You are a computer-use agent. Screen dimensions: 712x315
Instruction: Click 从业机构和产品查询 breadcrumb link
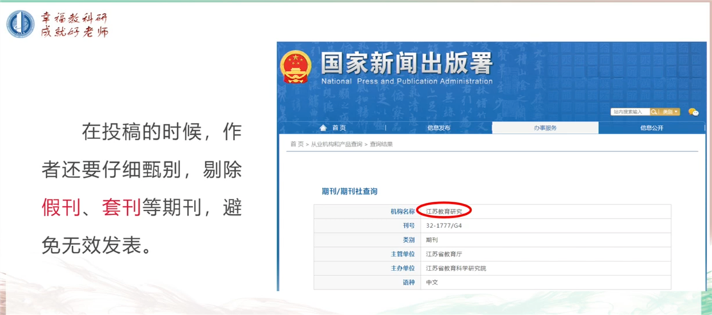pyautogui.click(x=337, y=145)
